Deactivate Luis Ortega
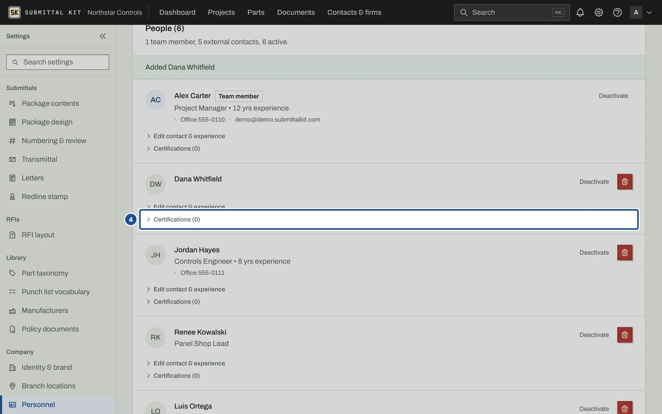 (594, 409)
